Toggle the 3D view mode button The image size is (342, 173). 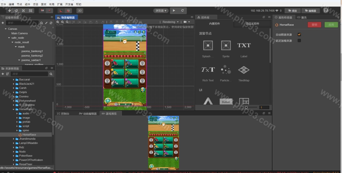tap(80, 11)
